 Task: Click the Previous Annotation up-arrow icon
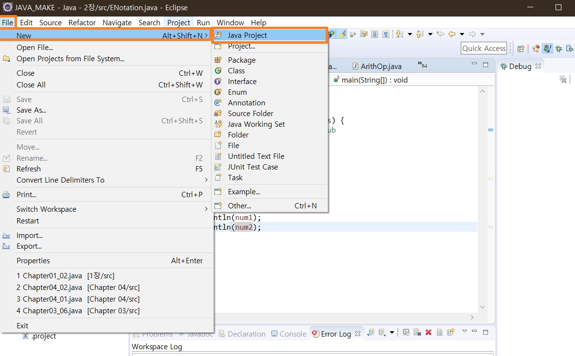click(x=420, y=34)
